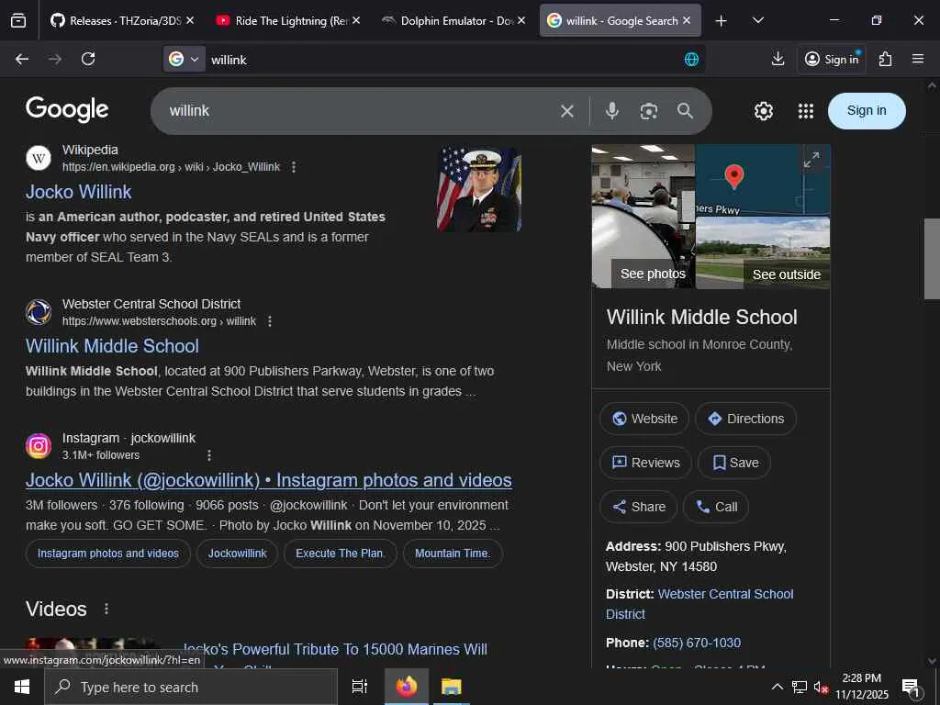
Task: Open Jocko's Powerful Tribute To 15000 Marines video
Action: point(335,649)
